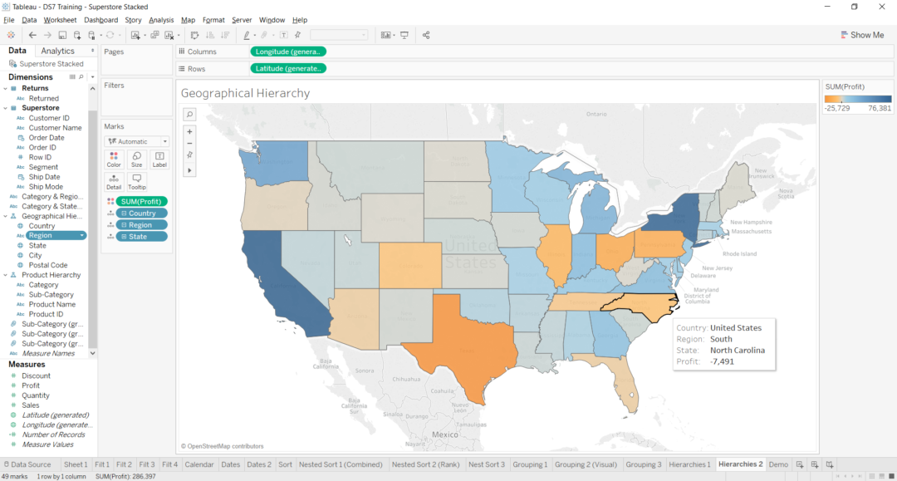This screenshot has height=481, width=897.
Task: Toggle sort descending in the toolbar
Action: [x=224, y=35]
